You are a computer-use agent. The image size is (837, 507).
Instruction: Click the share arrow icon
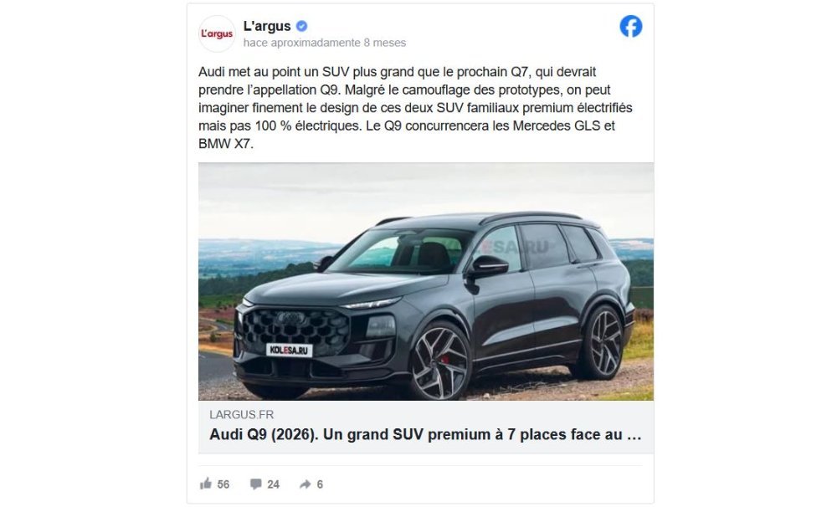click(305, 484)
